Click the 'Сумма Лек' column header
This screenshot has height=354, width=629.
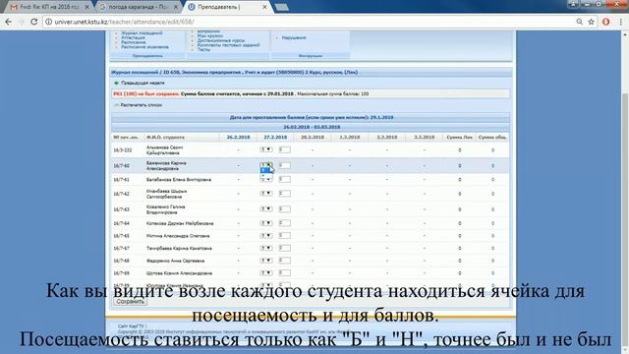(x=459, y=138)
